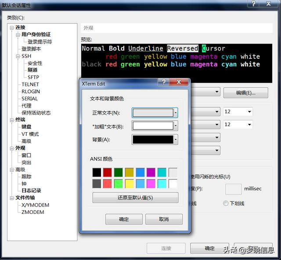Open the first font name dropdown arrow
The image size is (281, 260).
217,112
